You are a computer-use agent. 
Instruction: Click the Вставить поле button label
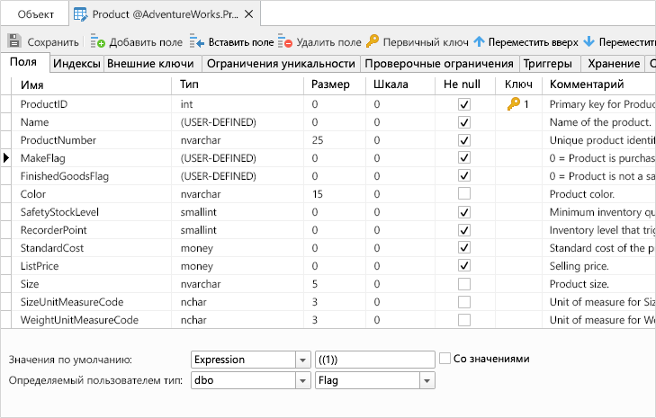[241, 42]
